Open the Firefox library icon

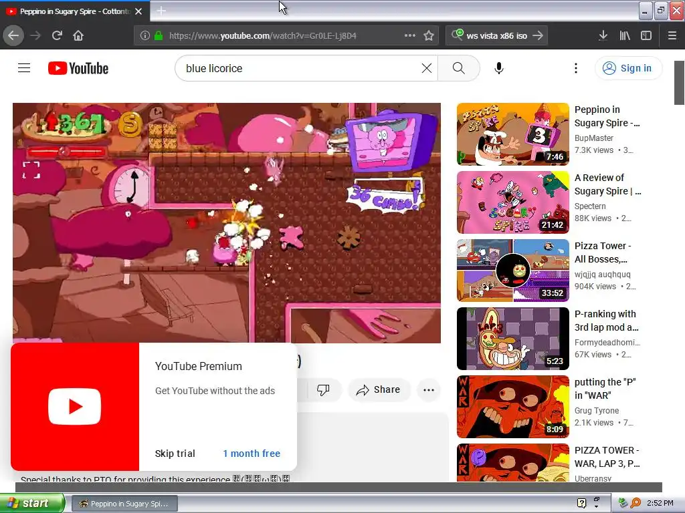point(625,35)
